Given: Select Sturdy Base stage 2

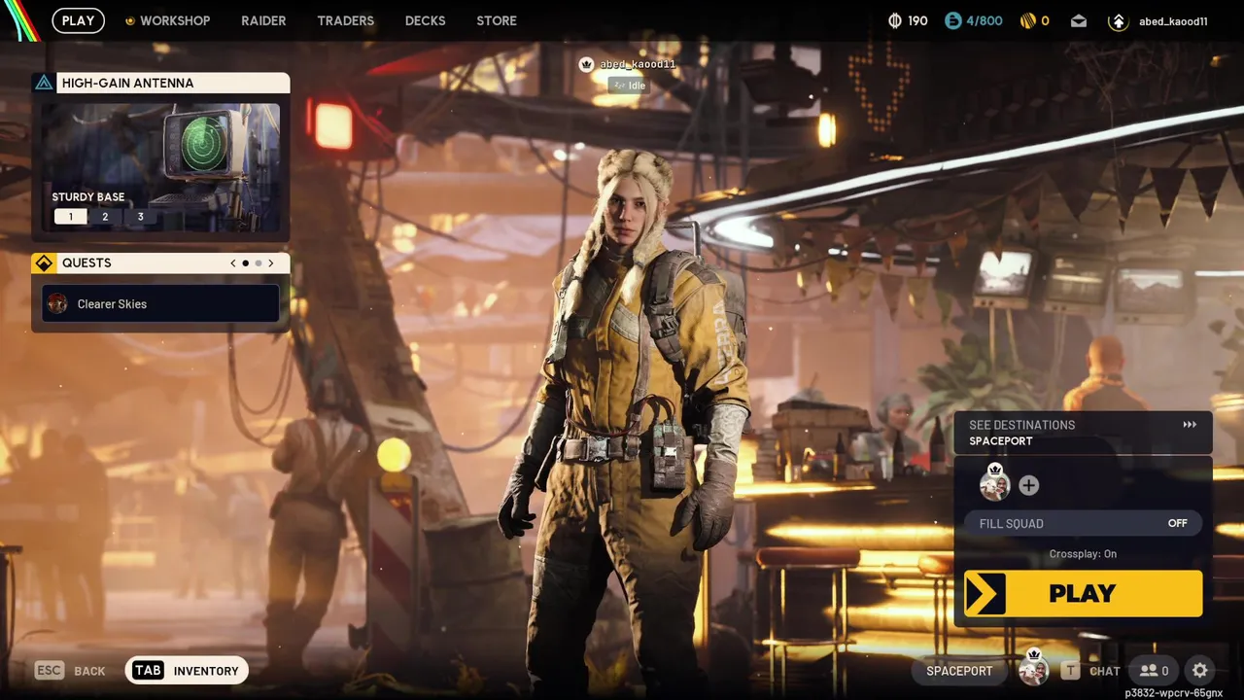Looking at the screenshot, I should tap(105, 217).
